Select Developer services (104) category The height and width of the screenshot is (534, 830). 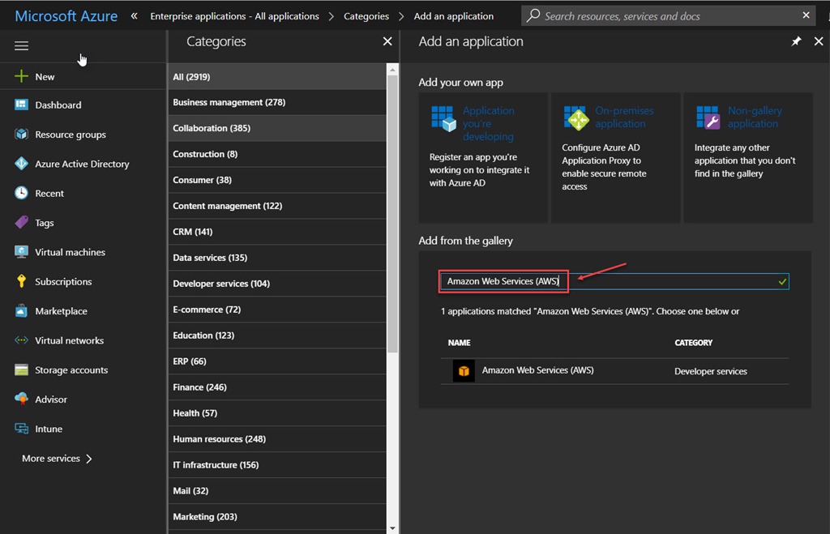click(x=277, y=284)
